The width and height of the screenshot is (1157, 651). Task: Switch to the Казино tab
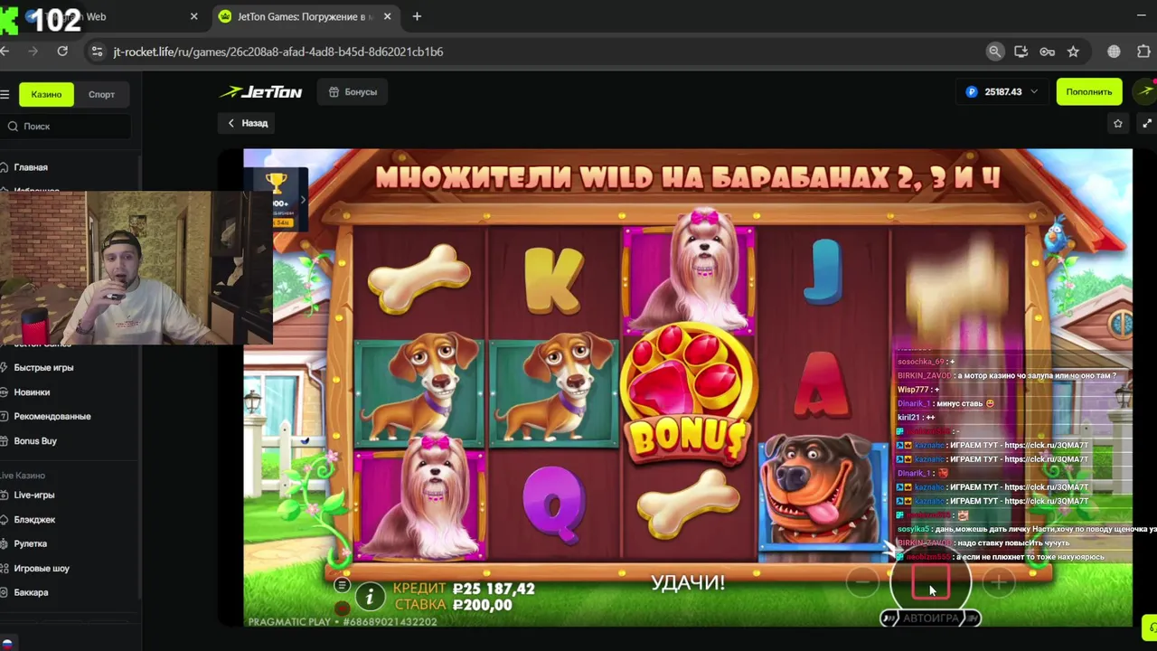(x=46, y=94)
